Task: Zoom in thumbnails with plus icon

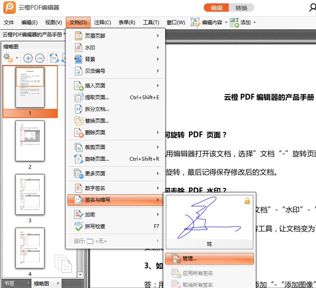Action: point(28,58)
